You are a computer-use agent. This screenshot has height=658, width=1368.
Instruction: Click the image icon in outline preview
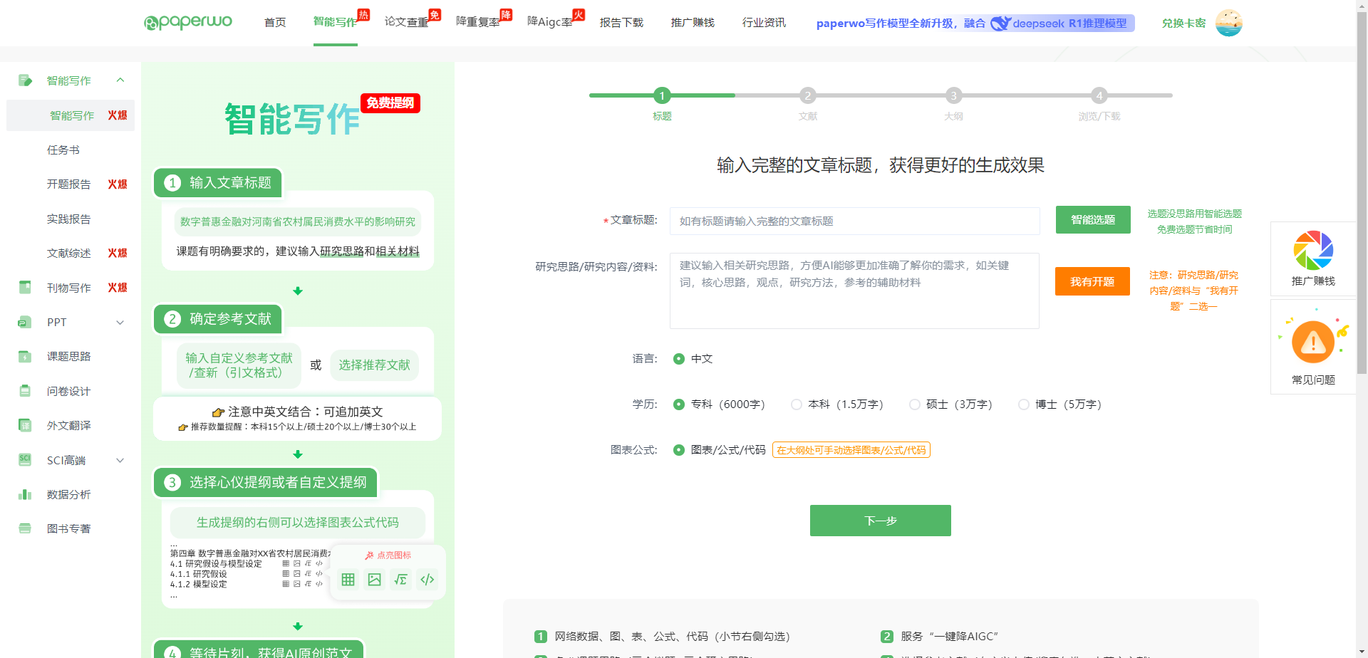[374, 580]
